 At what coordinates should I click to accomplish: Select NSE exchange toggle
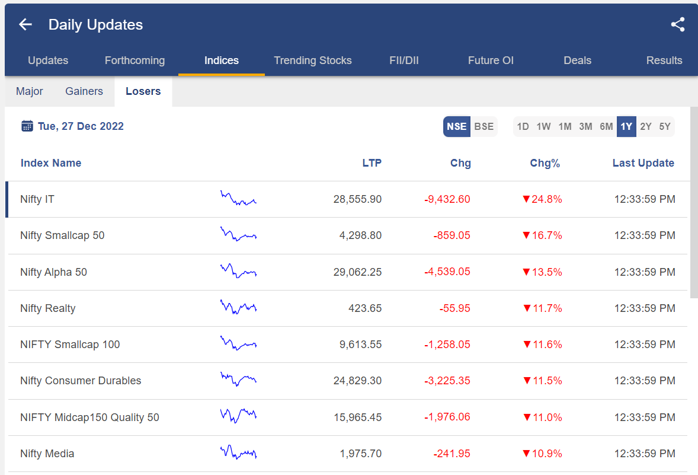pos(456,126)
